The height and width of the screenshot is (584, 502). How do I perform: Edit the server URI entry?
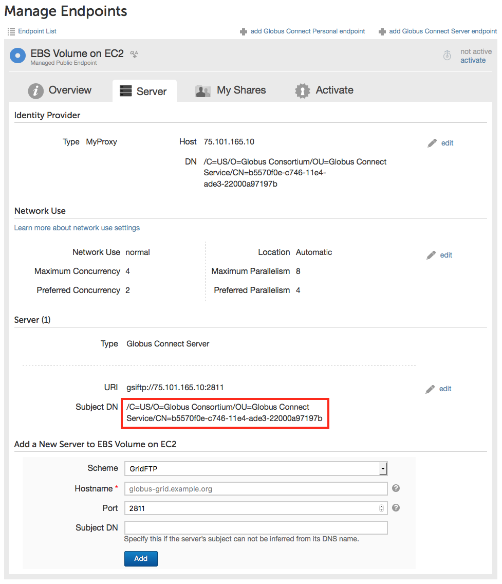click(x=445, y=389)
